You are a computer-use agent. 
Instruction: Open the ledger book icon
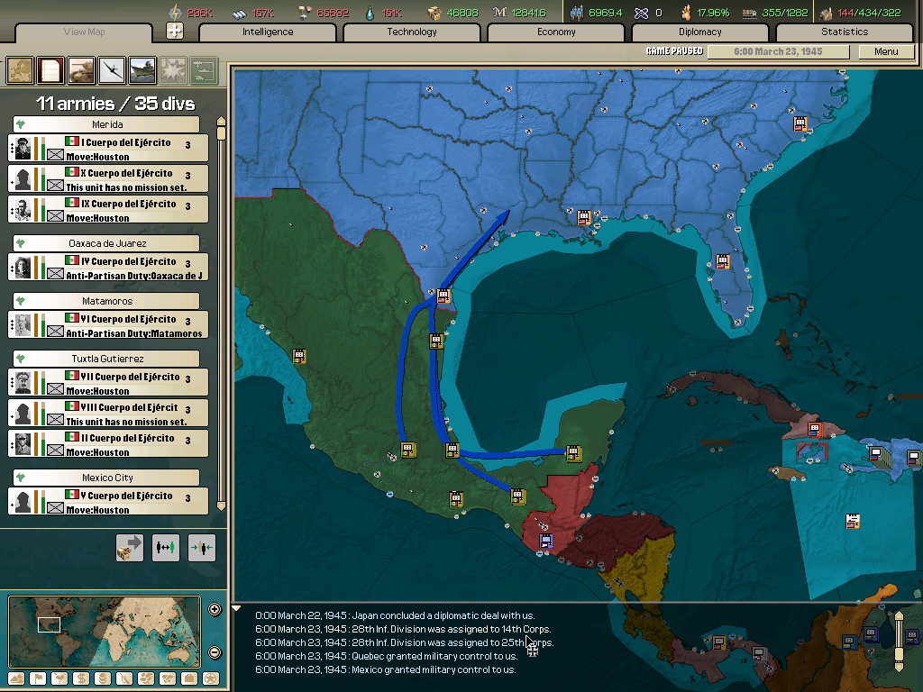(50, 70)
